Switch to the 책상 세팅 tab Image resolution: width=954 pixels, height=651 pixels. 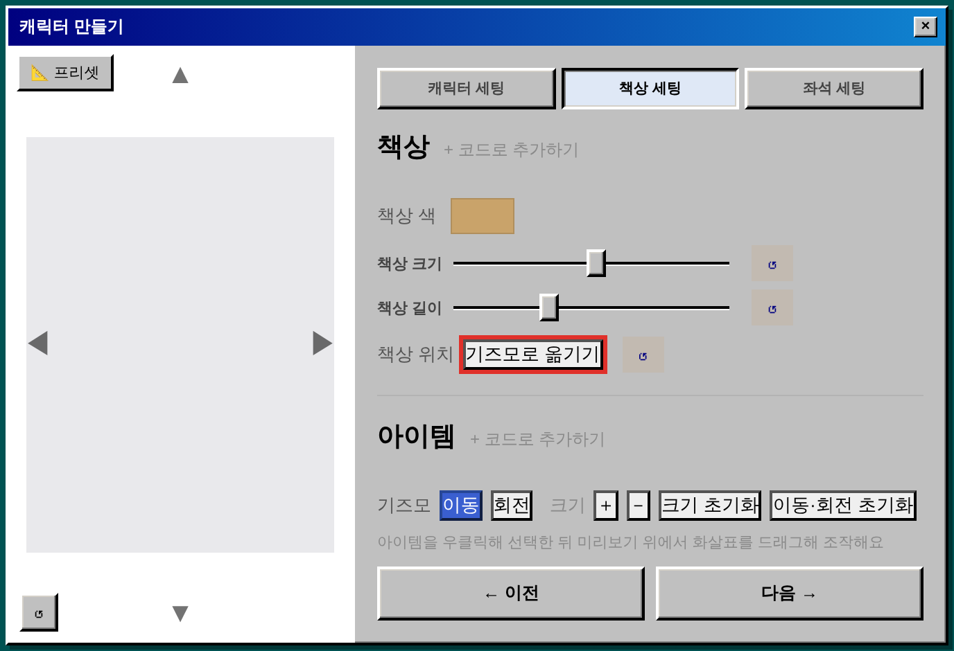[650, 88]
